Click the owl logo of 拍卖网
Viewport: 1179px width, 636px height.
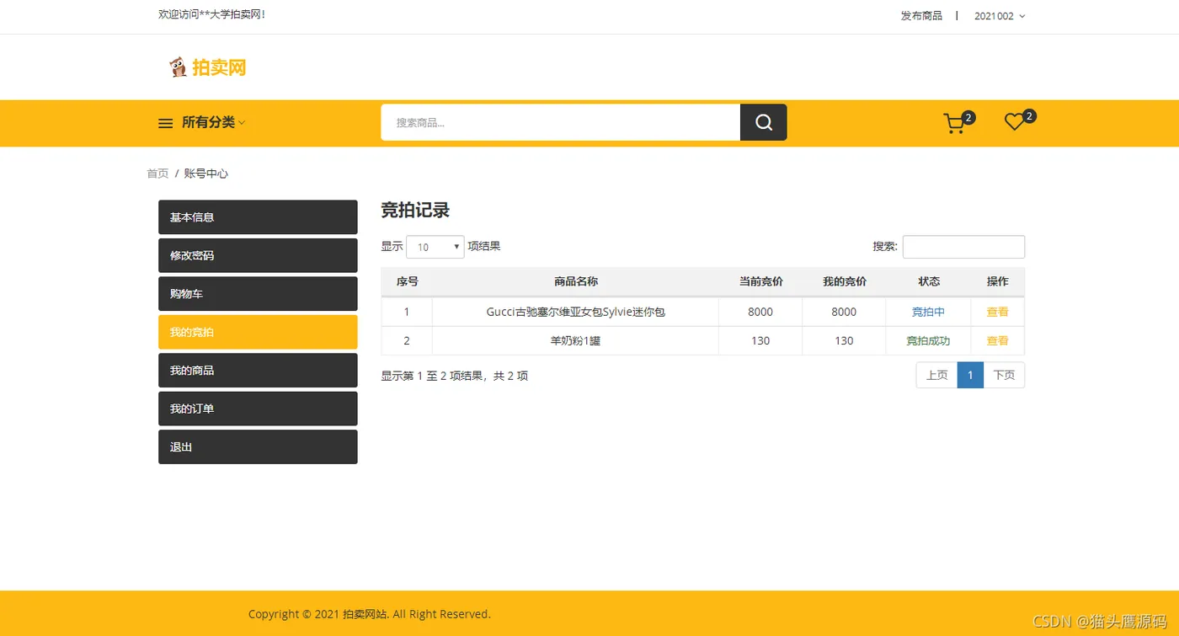pyautogui.click(x=178, y=67)
